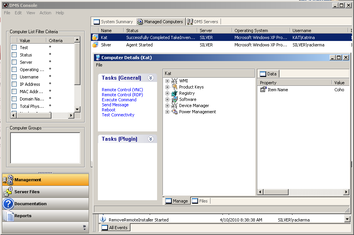Click the Management pane icon

tap(8, 180)
